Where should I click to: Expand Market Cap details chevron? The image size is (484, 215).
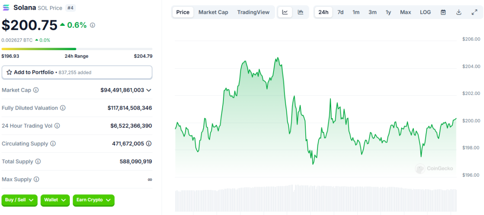pyautogui.click(x=149, y=90)
